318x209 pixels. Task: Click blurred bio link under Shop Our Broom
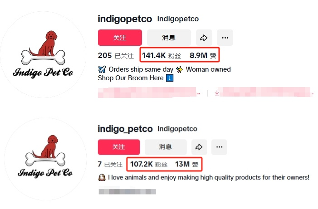(x=149, y=93)
